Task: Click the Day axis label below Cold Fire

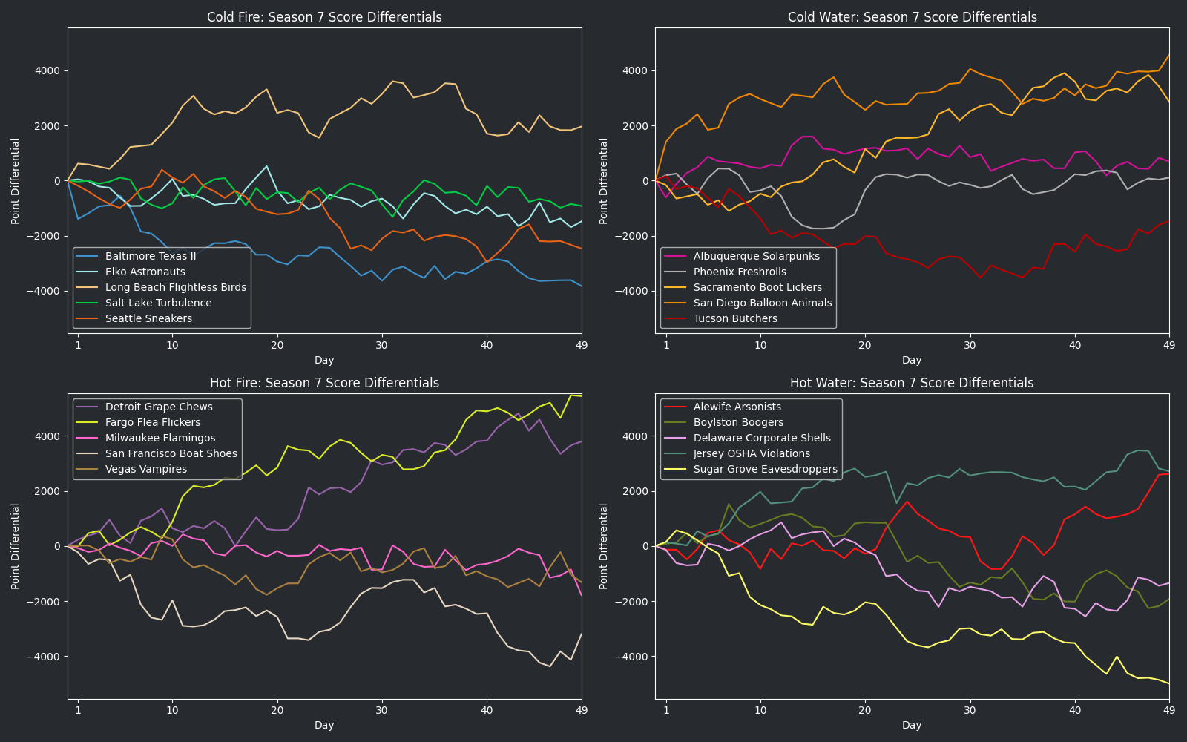Action: 324,360
